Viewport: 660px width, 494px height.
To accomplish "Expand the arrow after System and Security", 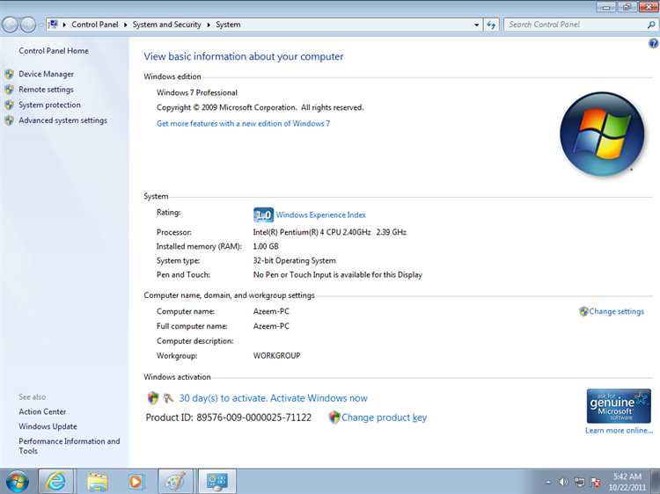I will (209, 25).
